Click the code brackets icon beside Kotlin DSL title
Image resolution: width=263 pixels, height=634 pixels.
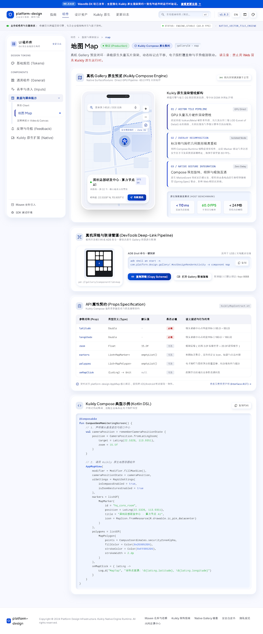click(79, 405)
